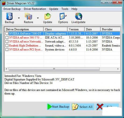Select the NVIDIA nForce 590/570 row
Screen dimensions: 124x118
point(62,38)
